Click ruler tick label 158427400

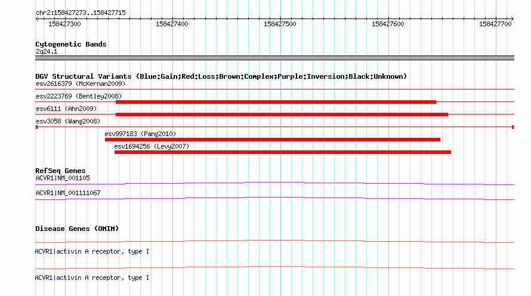[x=172, y=24]
